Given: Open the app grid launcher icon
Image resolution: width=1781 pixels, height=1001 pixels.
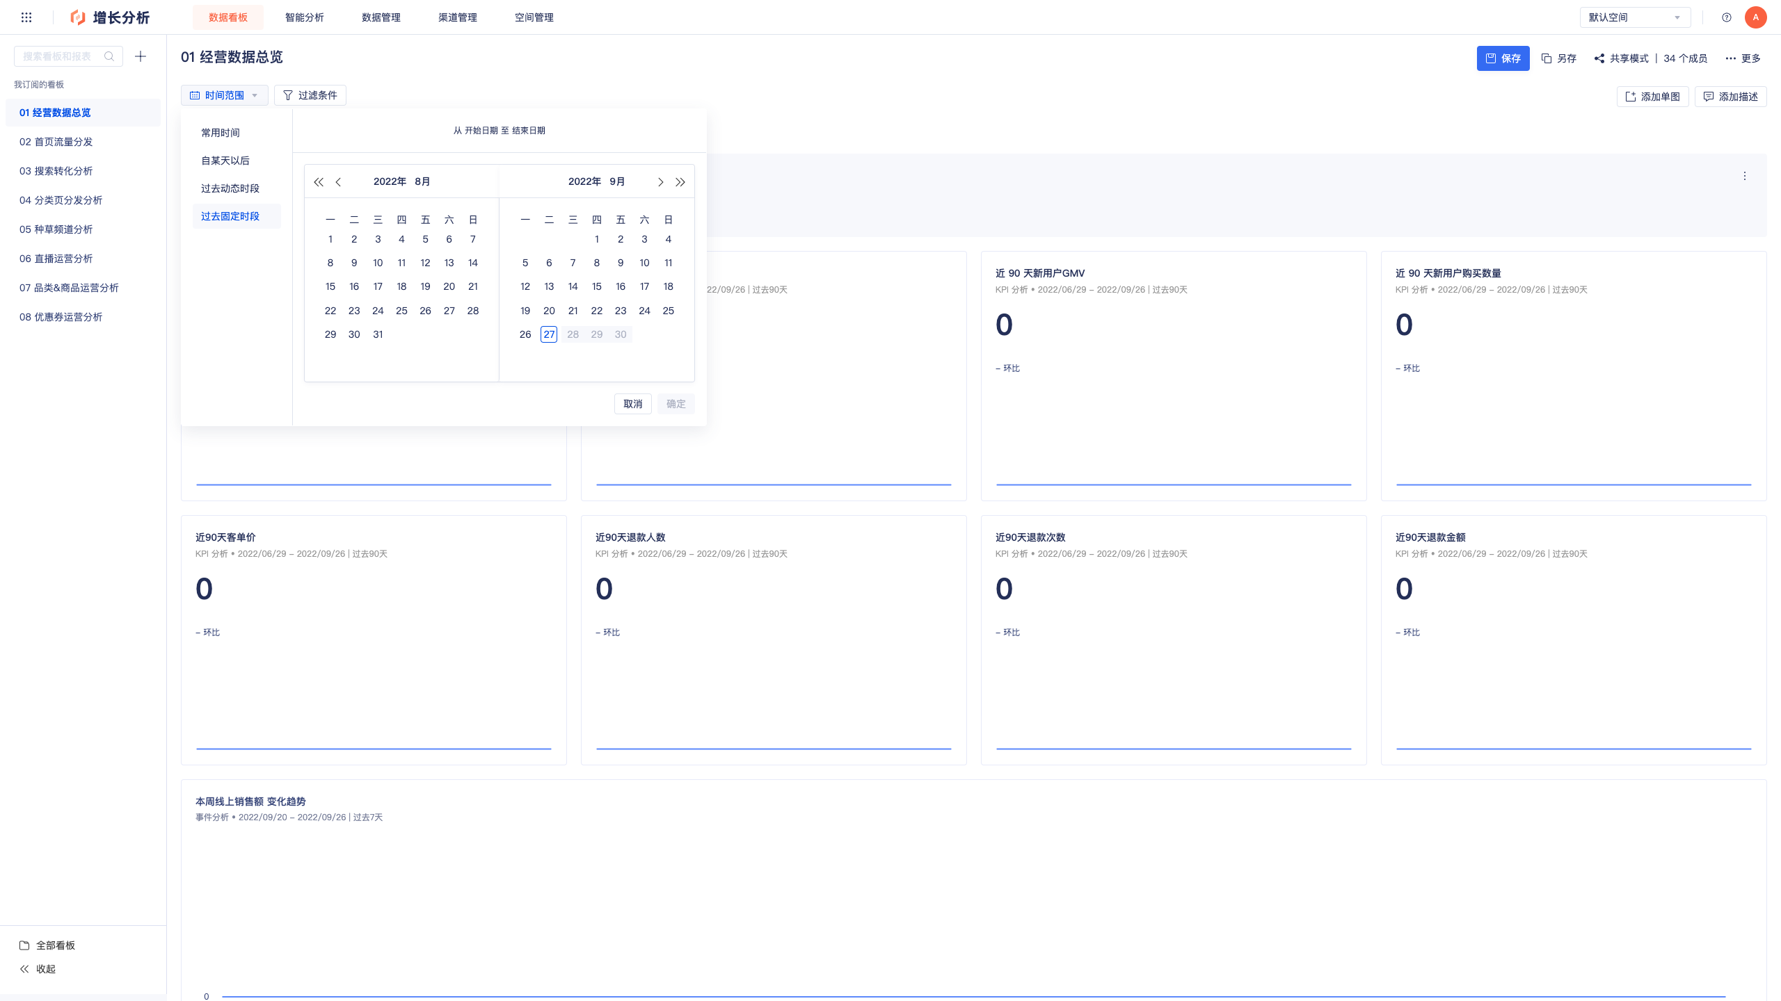Looking at the screenshot, I should click(26, 17).
